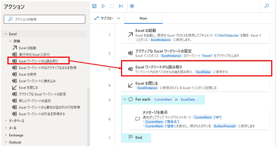The image size is (280, 149).
Task: Collapse the For each loop block
Action: [125, 100]
